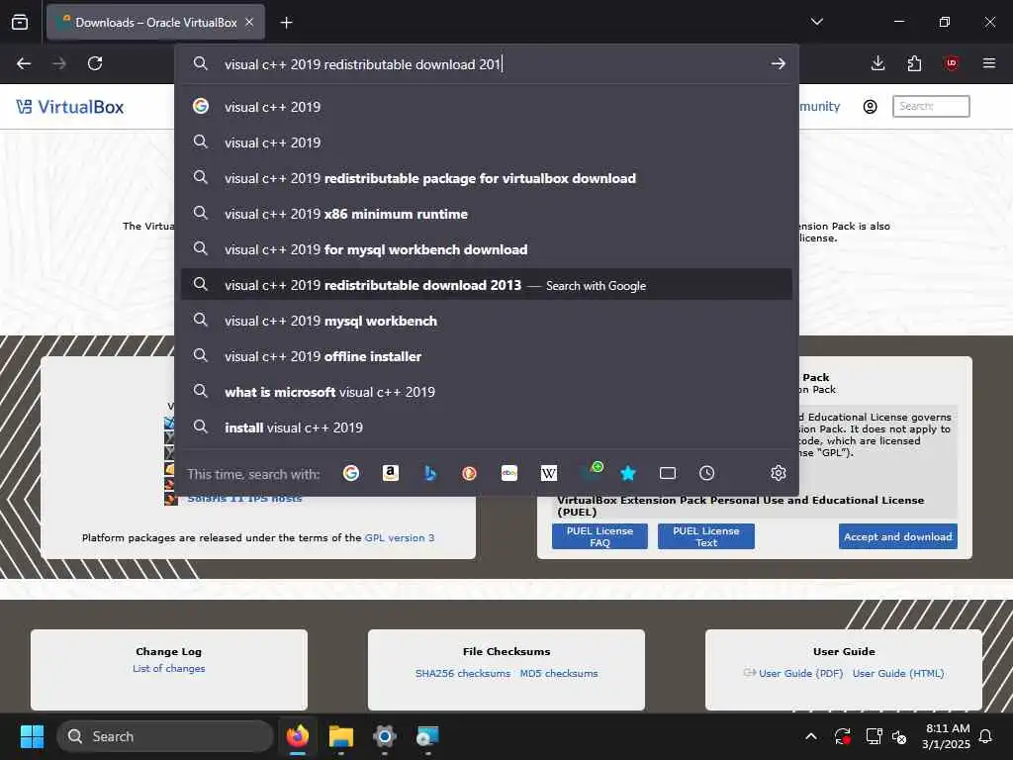Open SHA256 checksums link

click(x=463, y=673)
